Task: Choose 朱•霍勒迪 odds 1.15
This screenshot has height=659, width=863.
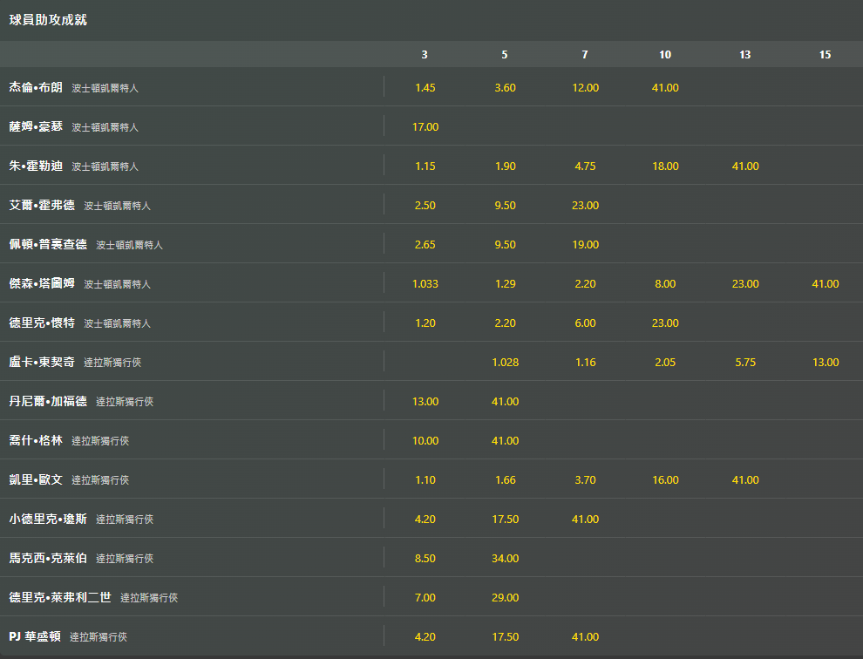Action: click(x=425, y=166)
